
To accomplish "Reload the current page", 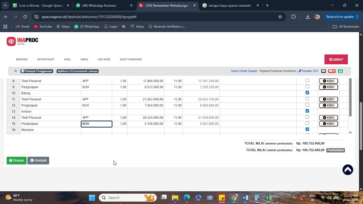I will coord(25,17).
